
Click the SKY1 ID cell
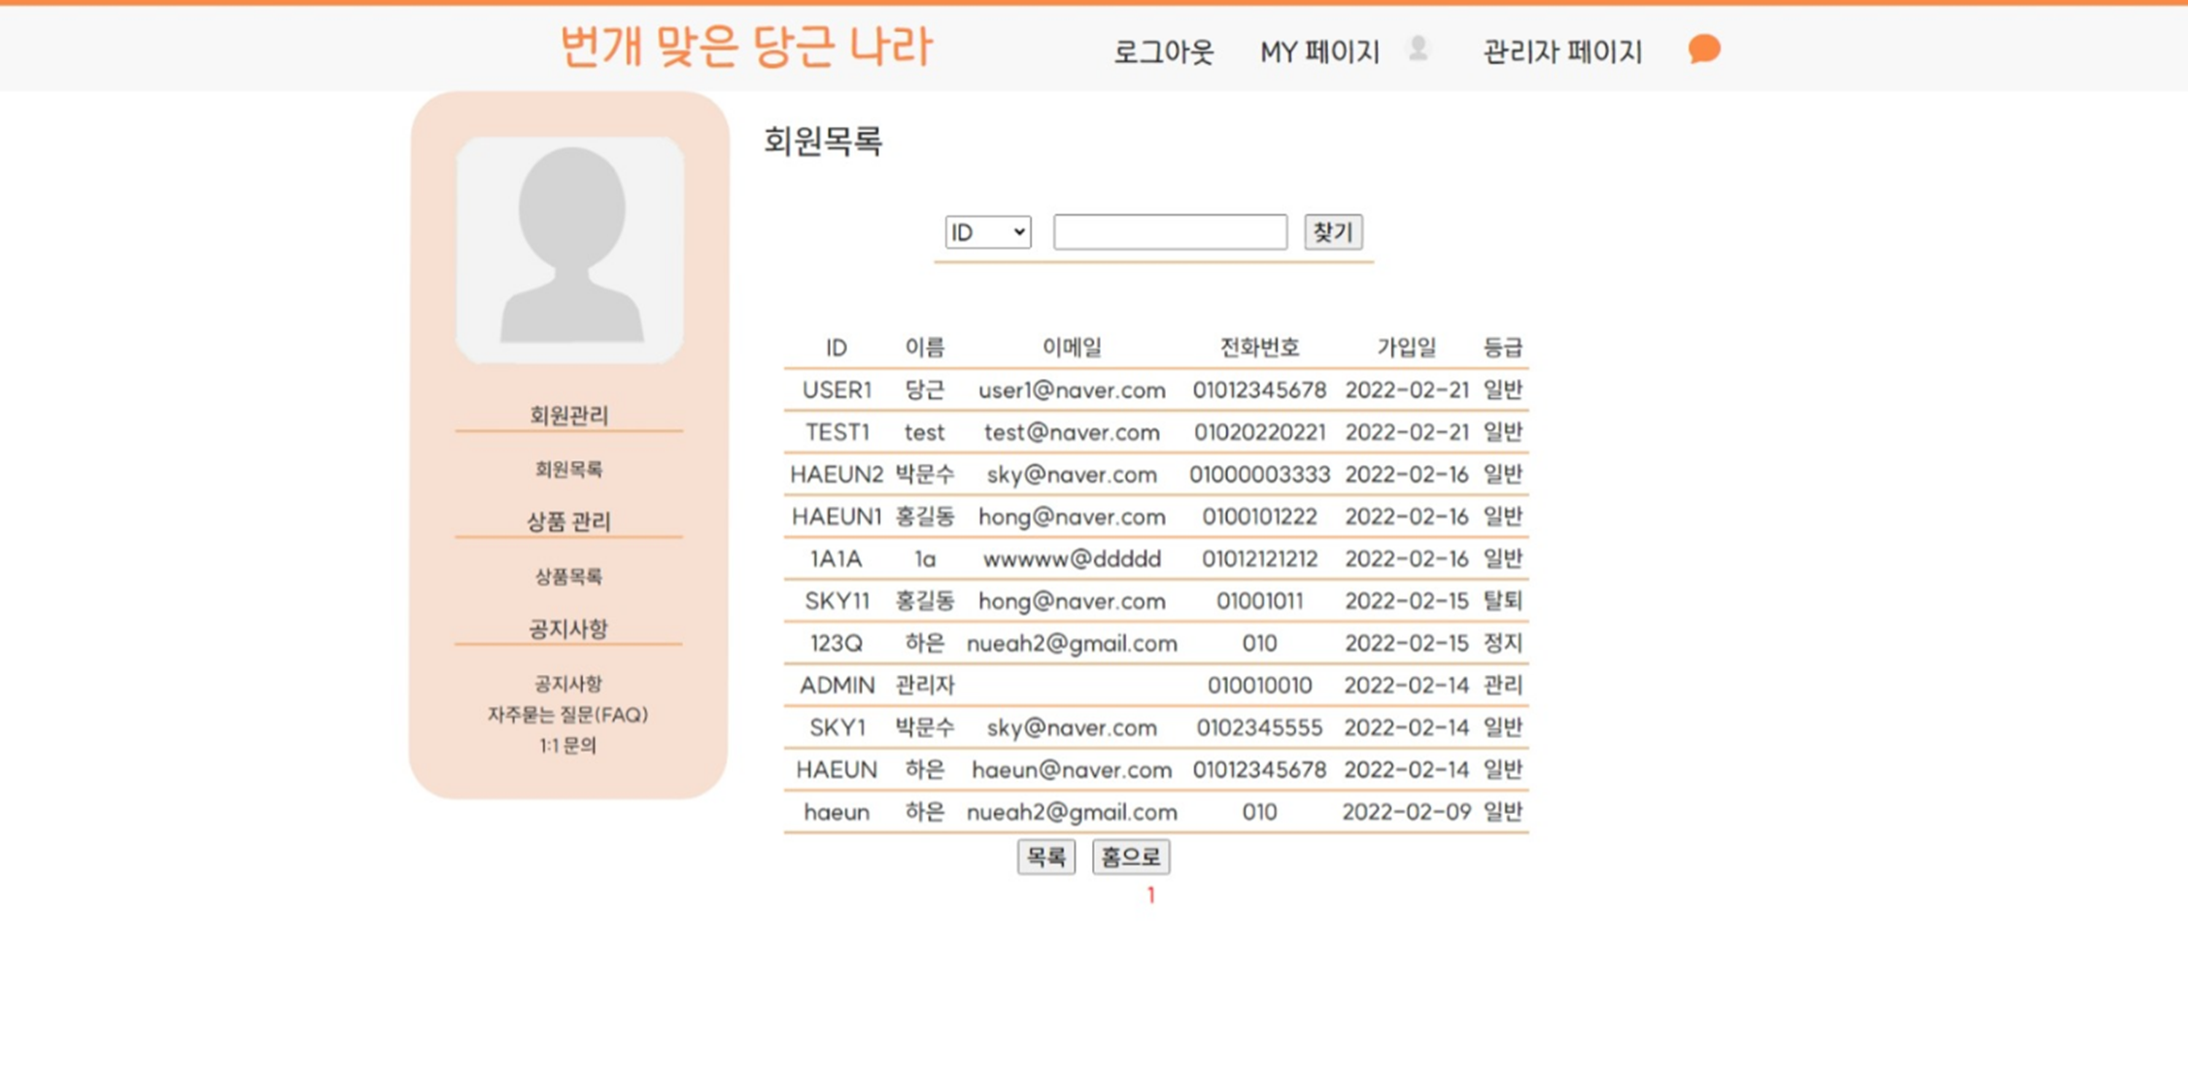pyautogui.click(x=837, y=727)
